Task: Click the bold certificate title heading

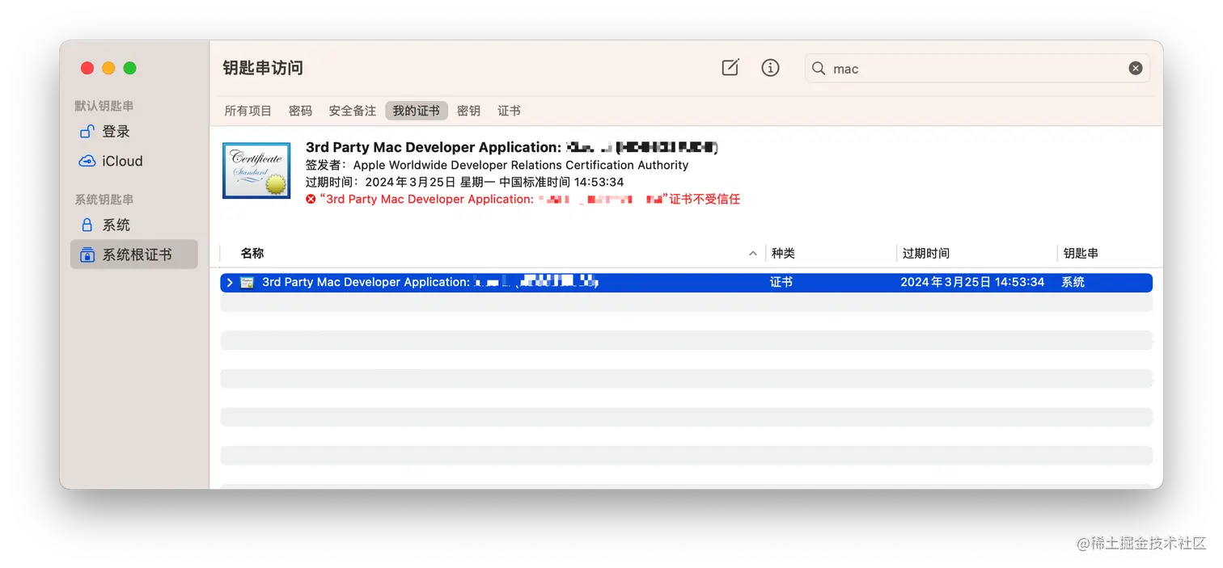Action: tap(512, 147)
